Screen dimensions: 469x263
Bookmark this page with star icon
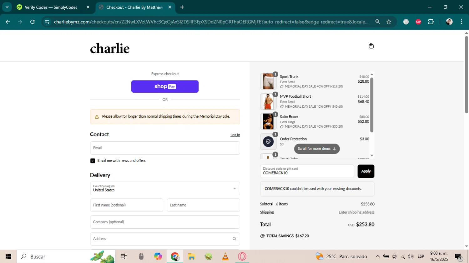point(389,22)
